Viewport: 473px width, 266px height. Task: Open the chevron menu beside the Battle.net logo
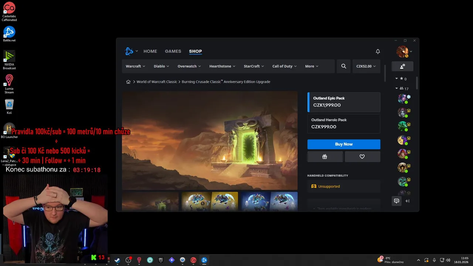(x=137, y=51)
